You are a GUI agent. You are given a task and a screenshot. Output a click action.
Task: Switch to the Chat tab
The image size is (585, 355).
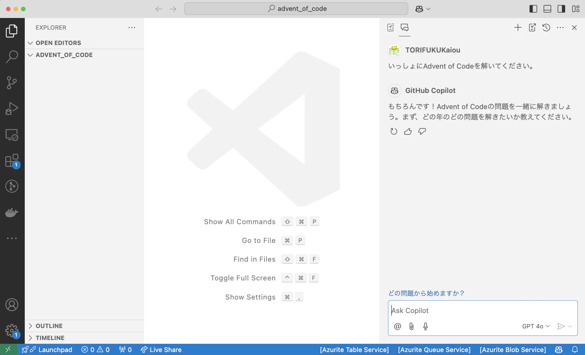[x=405, y=27]
